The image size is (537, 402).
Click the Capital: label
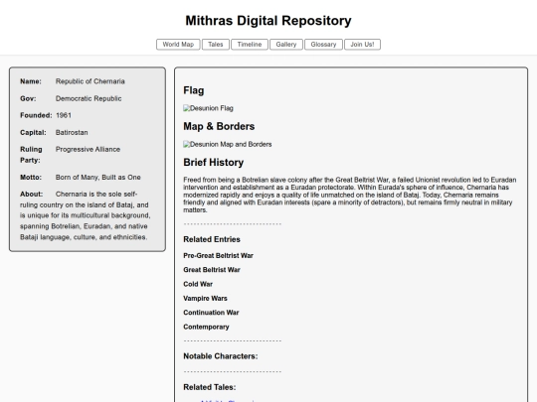(x=33, y=132)
